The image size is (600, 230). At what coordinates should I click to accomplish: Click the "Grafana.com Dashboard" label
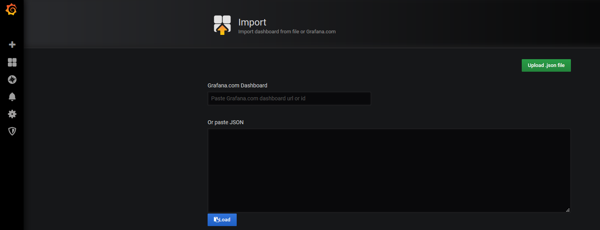point(237,85)
